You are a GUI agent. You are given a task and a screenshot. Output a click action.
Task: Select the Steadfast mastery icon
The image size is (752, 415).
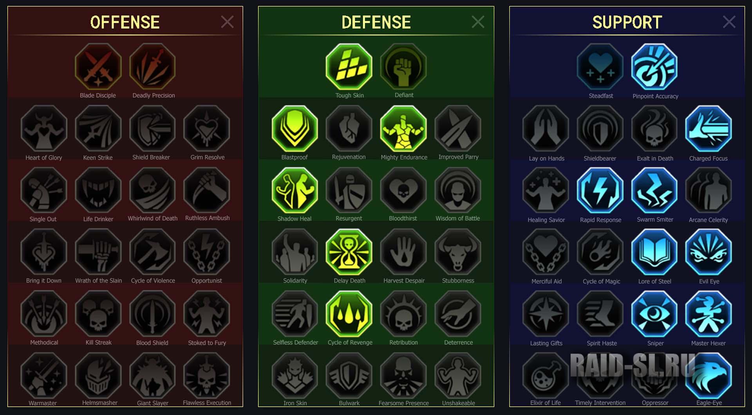click(600, 67)
